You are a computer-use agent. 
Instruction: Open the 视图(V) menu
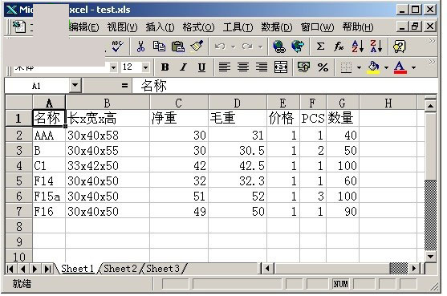click(122, 27)
